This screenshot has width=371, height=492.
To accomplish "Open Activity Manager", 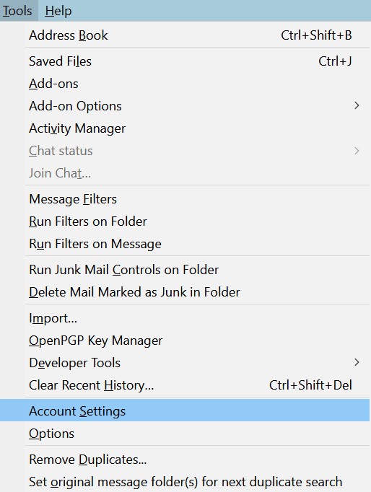I will pyautogui.click(x=185, y=128).
